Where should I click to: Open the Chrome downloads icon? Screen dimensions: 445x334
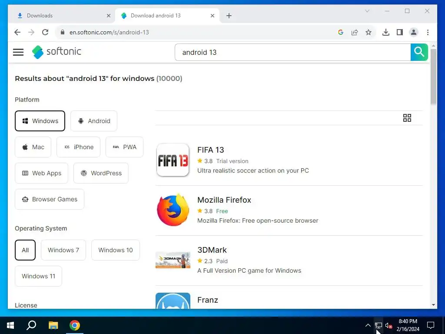386,32
